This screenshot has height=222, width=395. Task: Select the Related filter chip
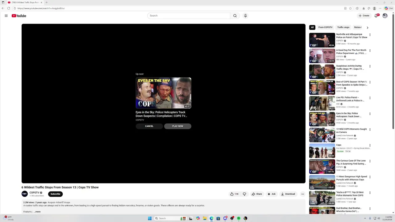coord(358,27)
